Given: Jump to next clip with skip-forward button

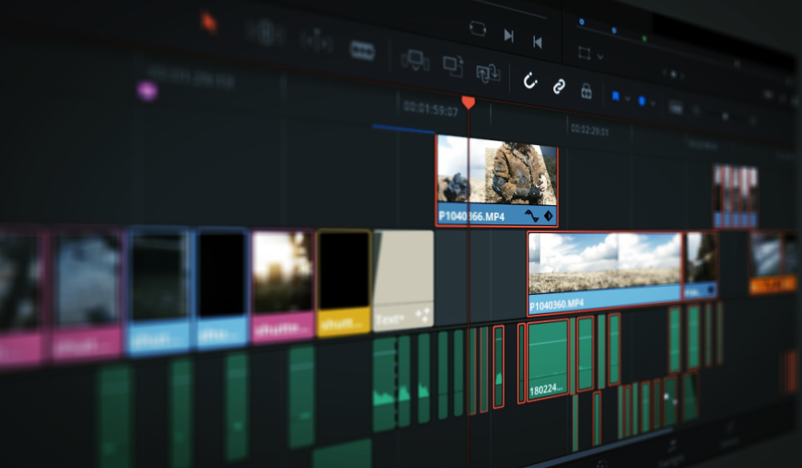Looking at the screenshot, I should 508,34.
